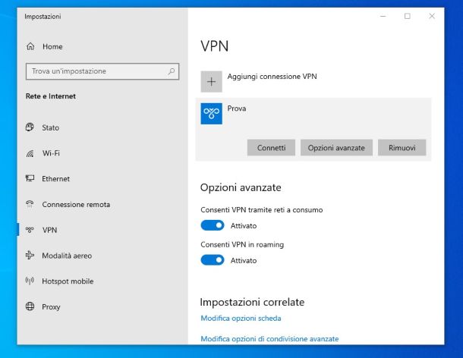Viewport: 463px width, 358px height.
Task: Open Opzioni avanzate button for Prova
Action: pyautogui.click(x=336, y=148)
